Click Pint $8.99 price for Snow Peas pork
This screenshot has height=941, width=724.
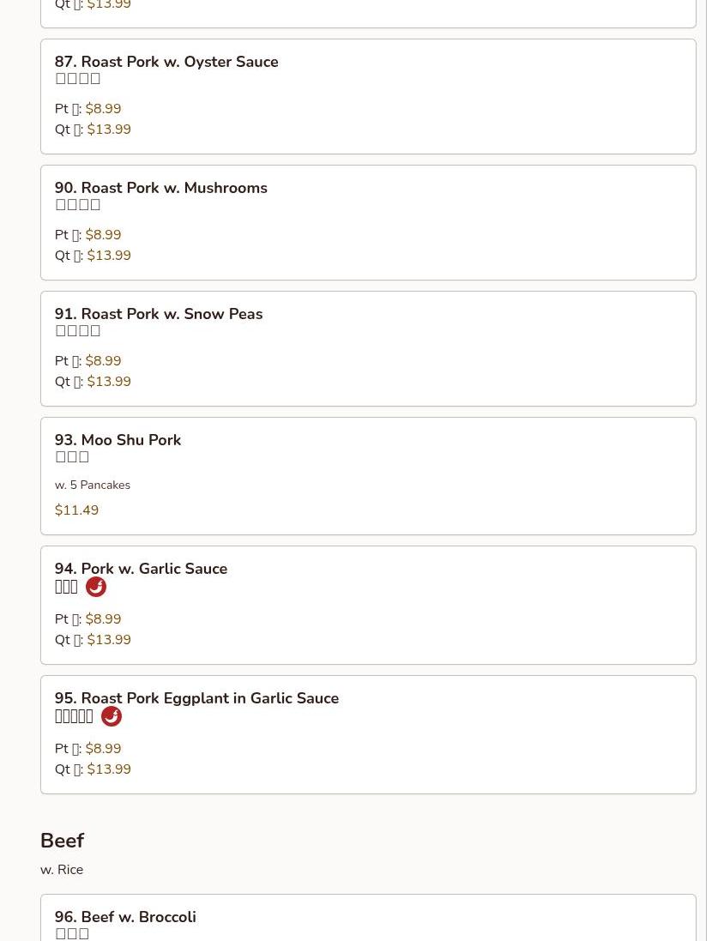point(103,362)
